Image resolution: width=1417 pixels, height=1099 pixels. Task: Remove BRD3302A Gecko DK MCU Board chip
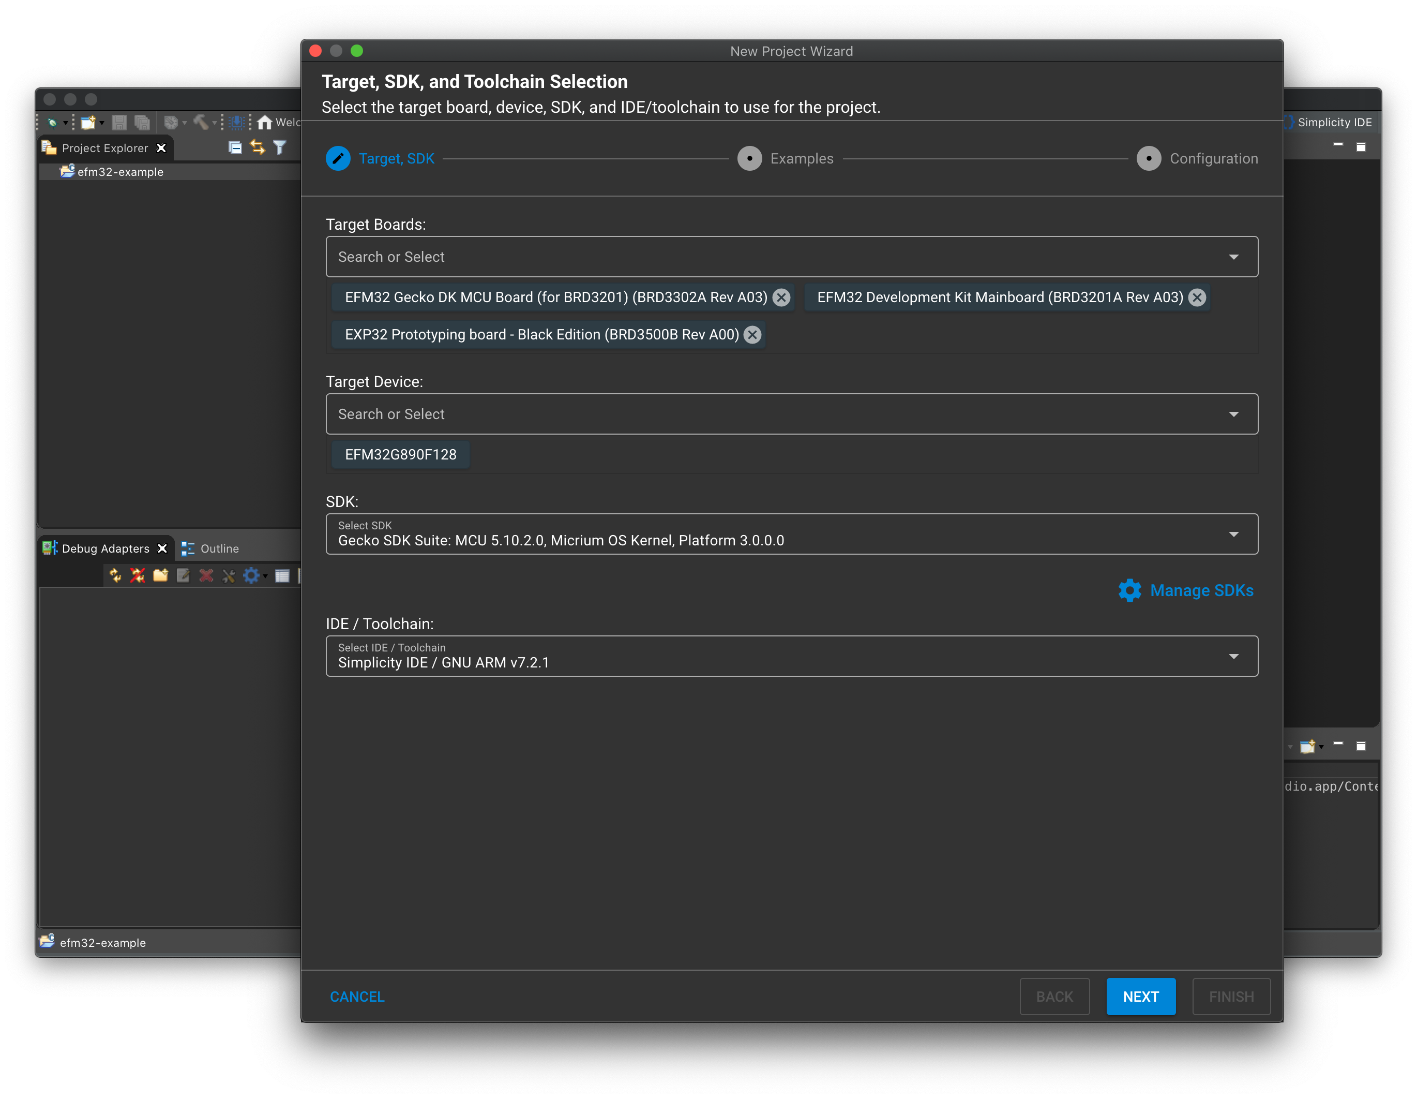coord(781,298)
